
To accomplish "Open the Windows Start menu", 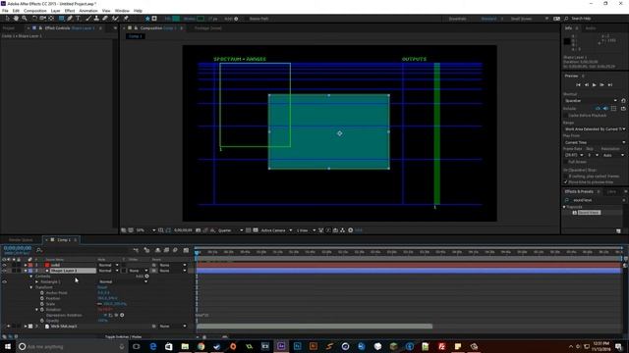I will click(x=7, y=346).
